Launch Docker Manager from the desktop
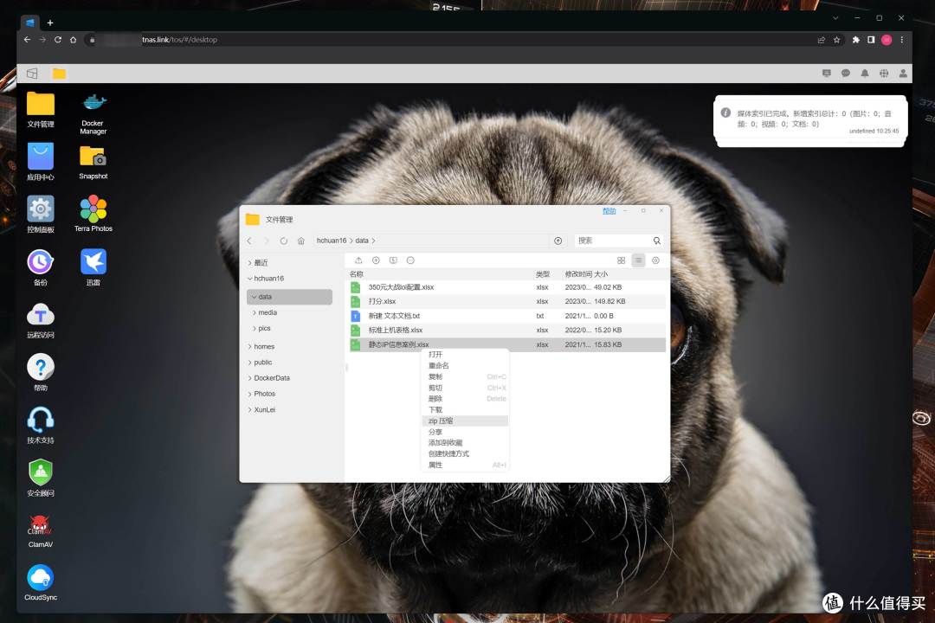This screenshot has width=935, height=623. click(x=93, y=113)
